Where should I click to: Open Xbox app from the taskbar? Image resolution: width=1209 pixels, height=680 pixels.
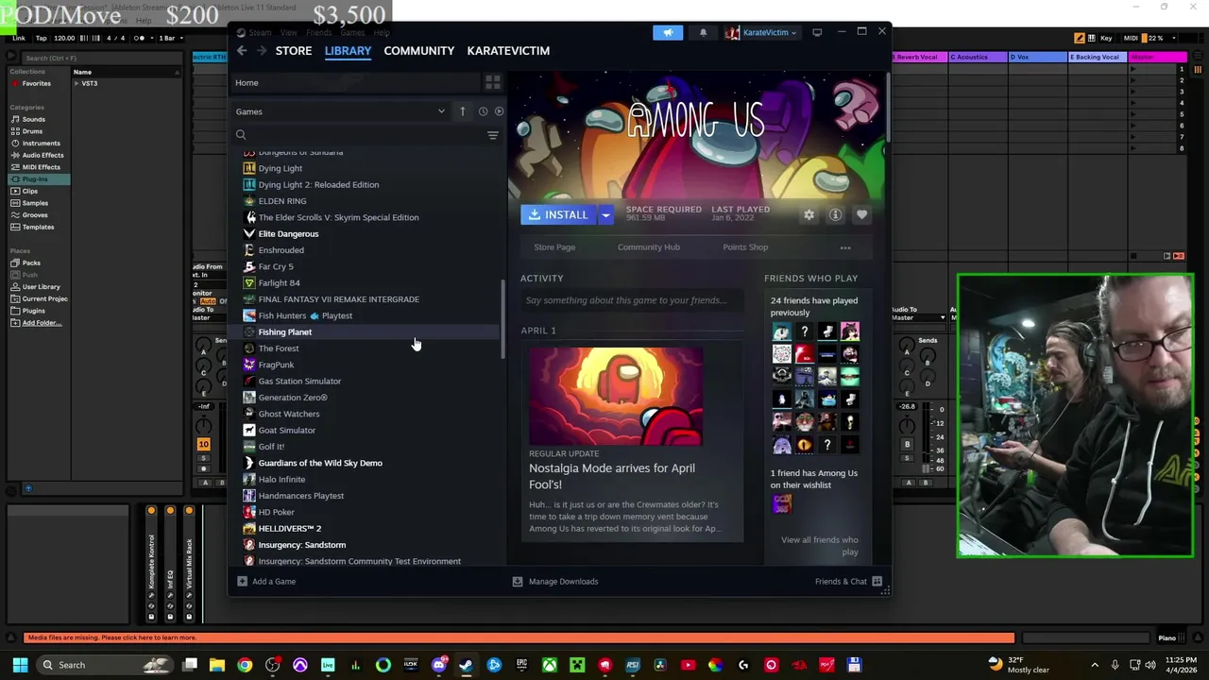tap(549, 665)
